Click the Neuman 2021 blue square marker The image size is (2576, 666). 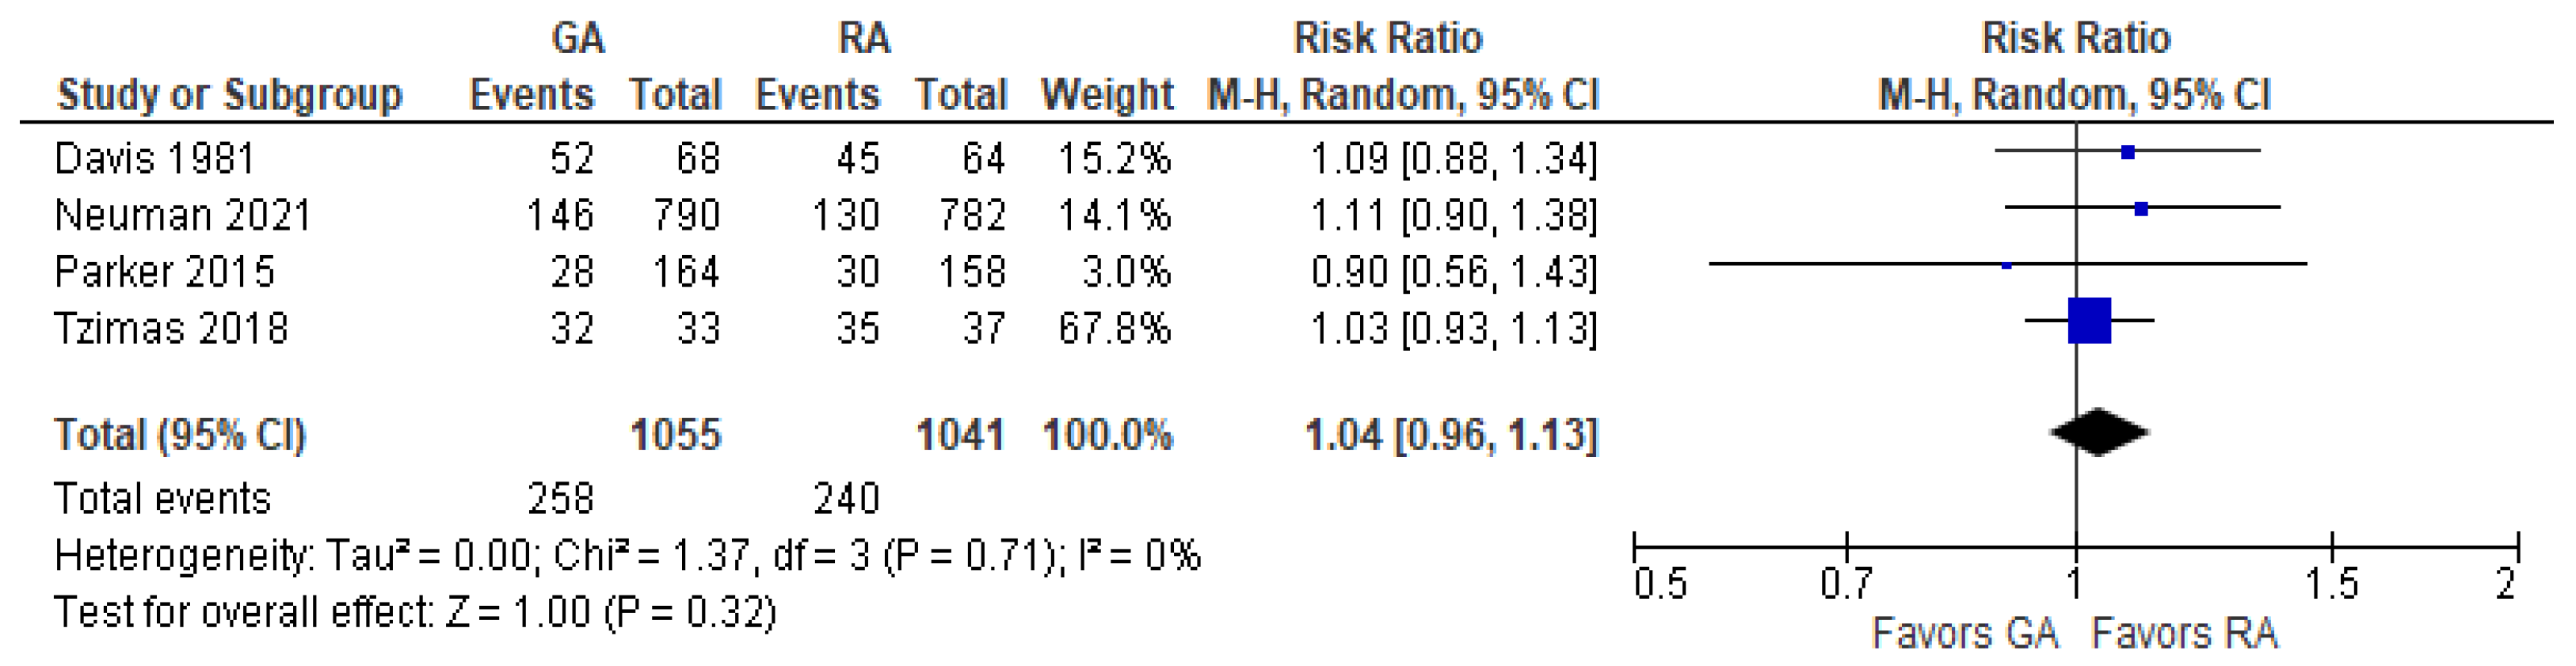tap(2141, 209)
